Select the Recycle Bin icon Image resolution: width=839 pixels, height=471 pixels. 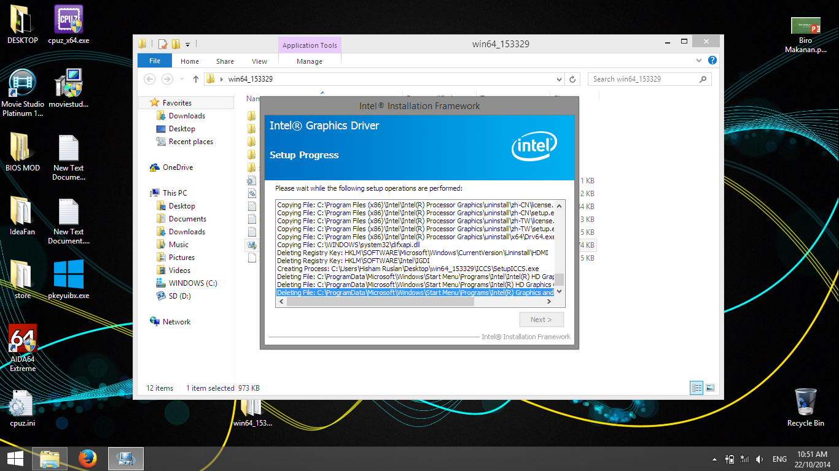[805, 407]
